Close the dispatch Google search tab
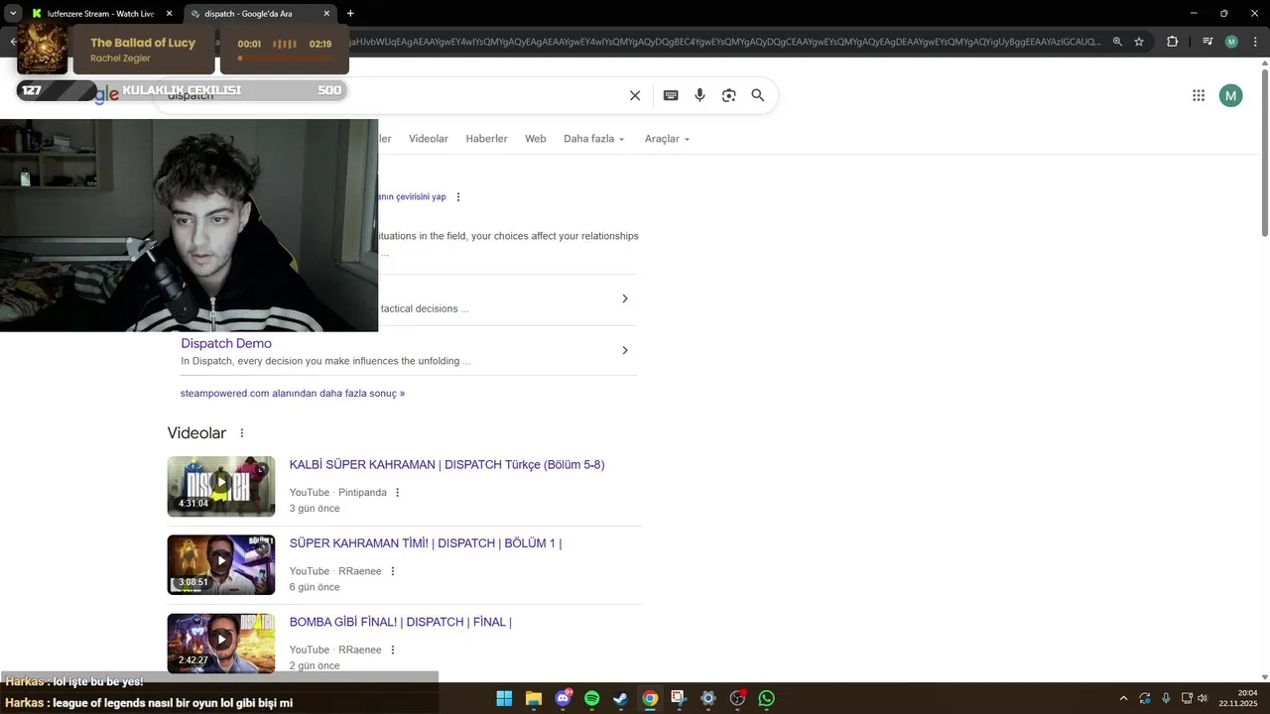 pyautogui.click(x=326, y=14)
